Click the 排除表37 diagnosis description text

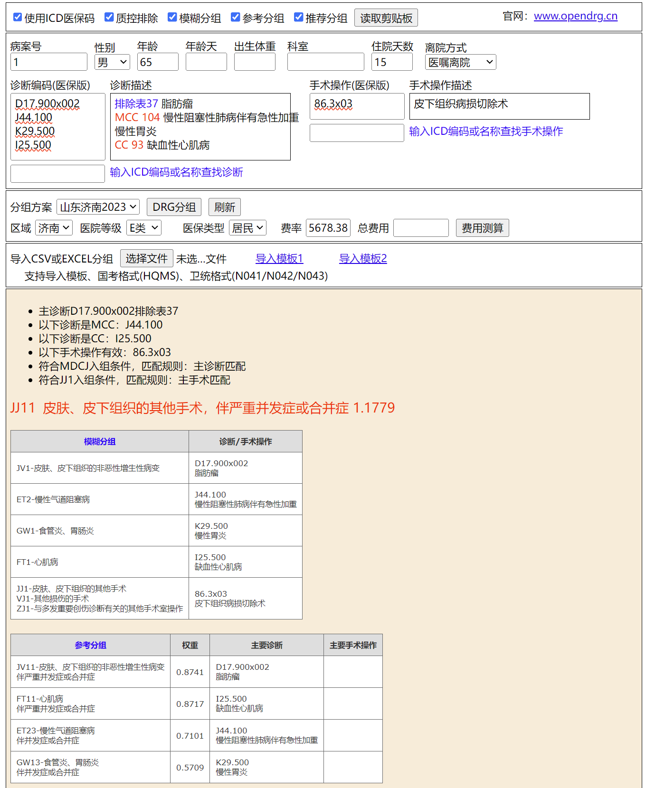(x=154, y=103)
